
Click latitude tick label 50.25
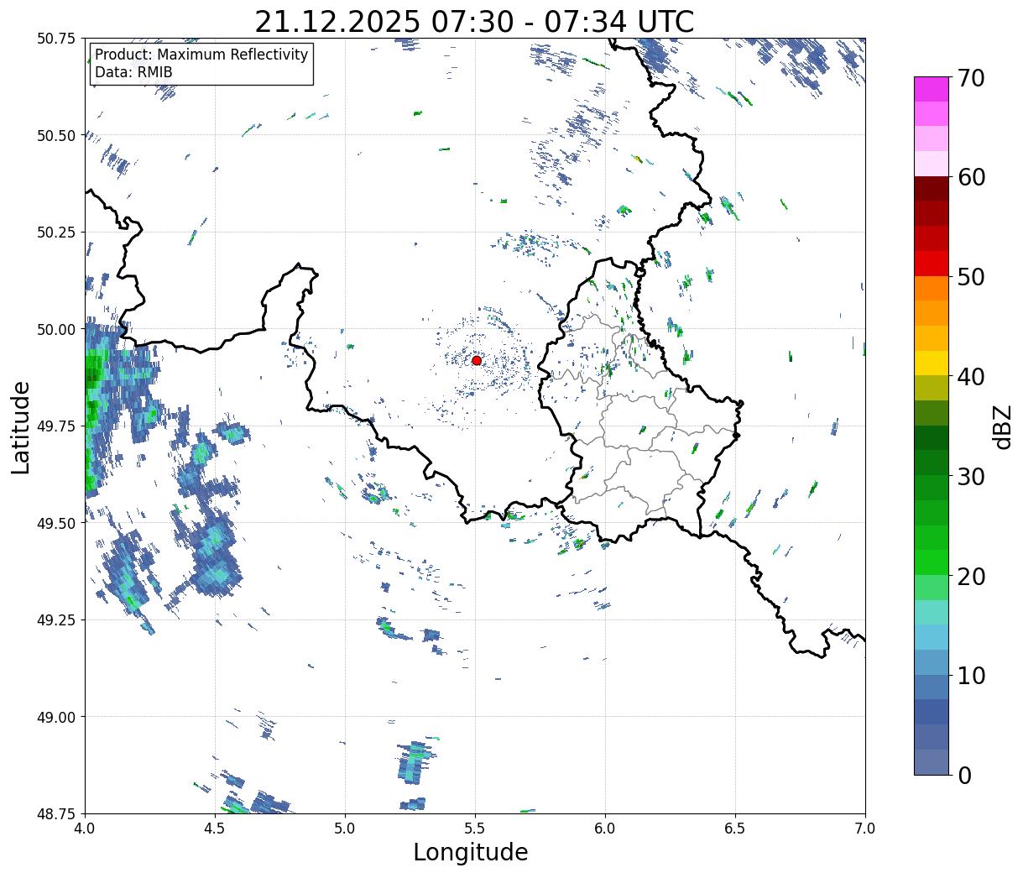click(x=56, y=233)
